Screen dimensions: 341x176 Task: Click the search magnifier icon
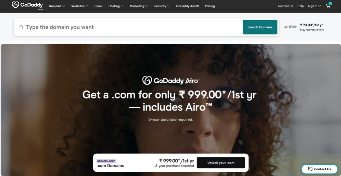21,27
